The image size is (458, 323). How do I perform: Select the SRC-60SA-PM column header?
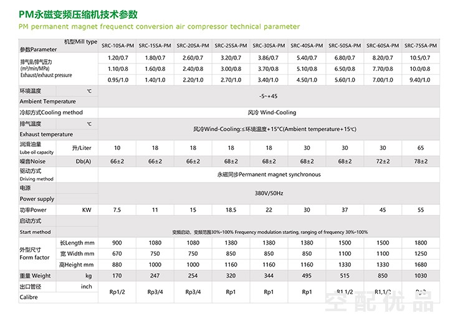pyautogui.click(x=383, y=46)
